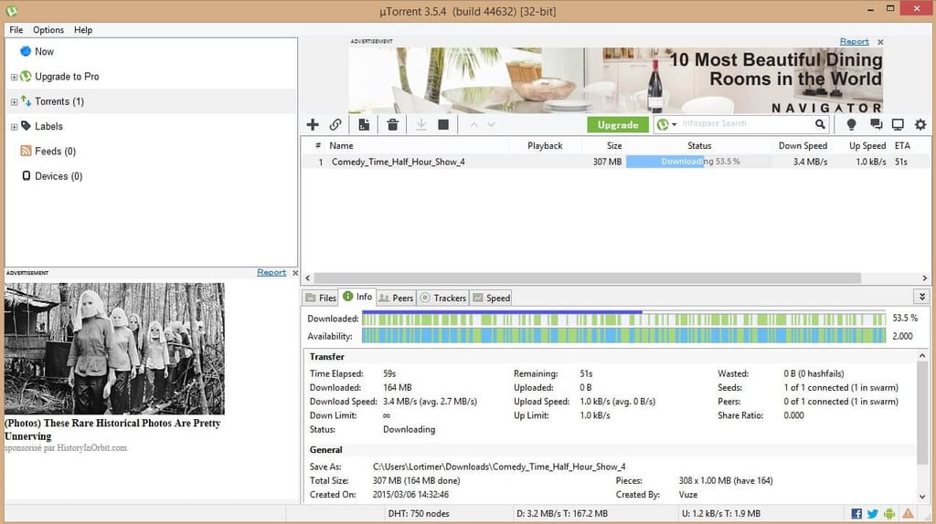Click Move Up Queue arrow icon
The image size is (936, 524).
(x=473, y=124)
